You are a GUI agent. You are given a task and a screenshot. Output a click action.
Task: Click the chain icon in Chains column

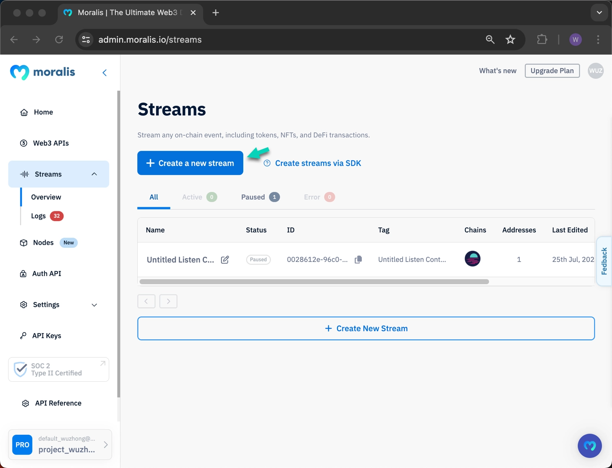coord(472,259)
